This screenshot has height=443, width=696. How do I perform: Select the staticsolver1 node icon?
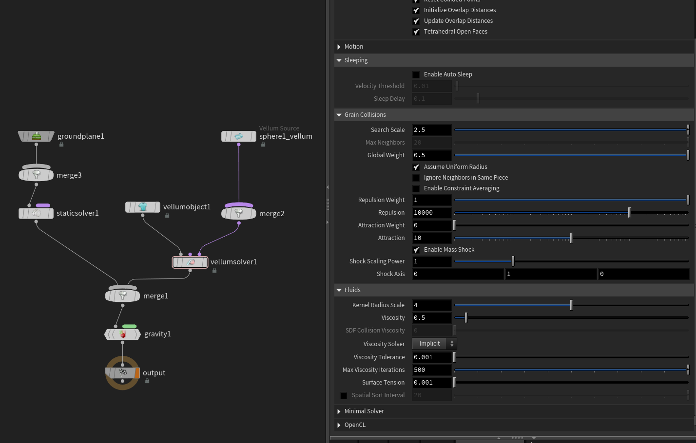(36, 213)
